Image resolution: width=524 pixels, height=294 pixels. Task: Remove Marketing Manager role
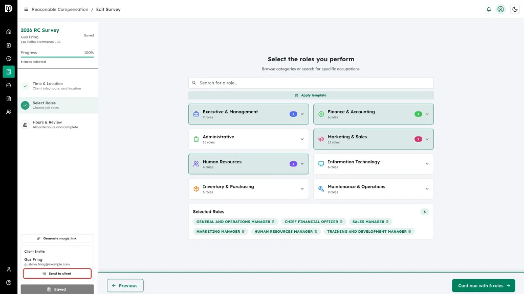243,231
